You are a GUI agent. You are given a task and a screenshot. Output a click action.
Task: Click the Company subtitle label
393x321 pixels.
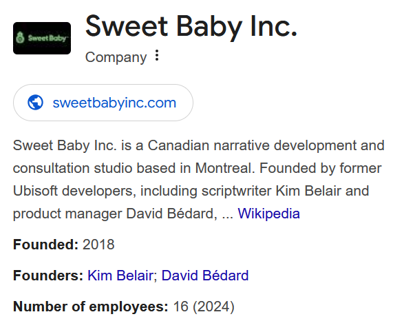point(116,57)
